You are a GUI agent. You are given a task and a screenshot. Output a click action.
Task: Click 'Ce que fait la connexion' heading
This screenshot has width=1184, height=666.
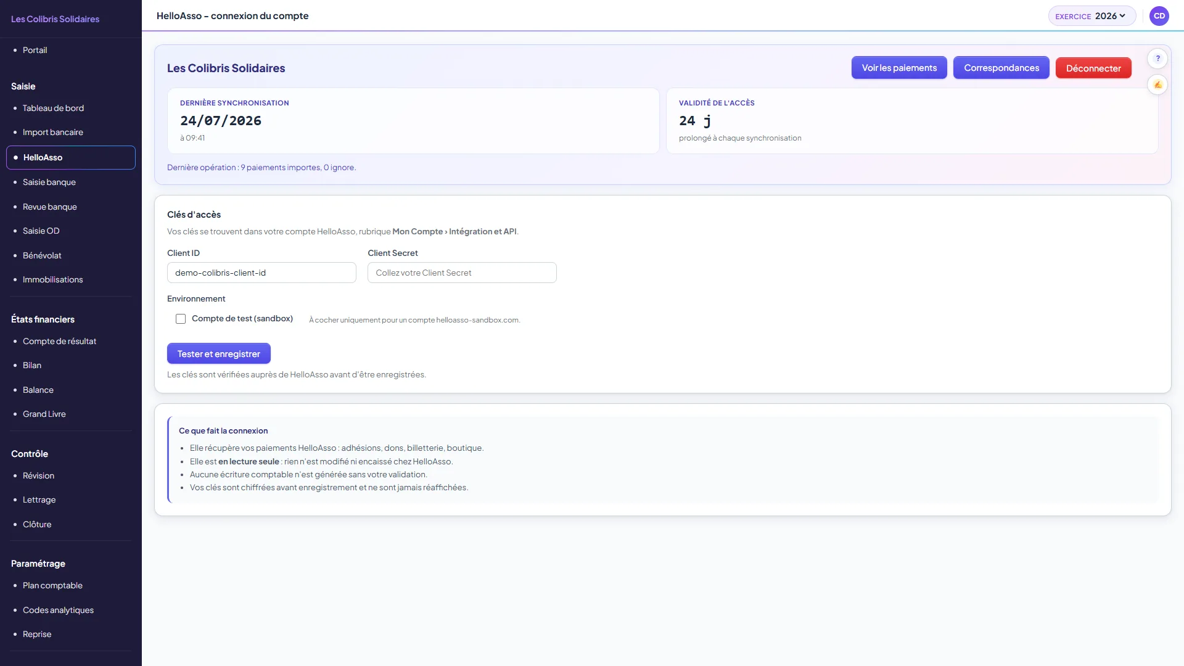223,431
